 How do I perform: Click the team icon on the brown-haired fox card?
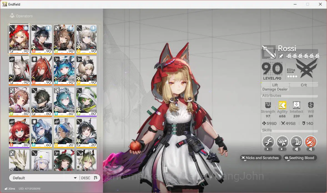71,27
